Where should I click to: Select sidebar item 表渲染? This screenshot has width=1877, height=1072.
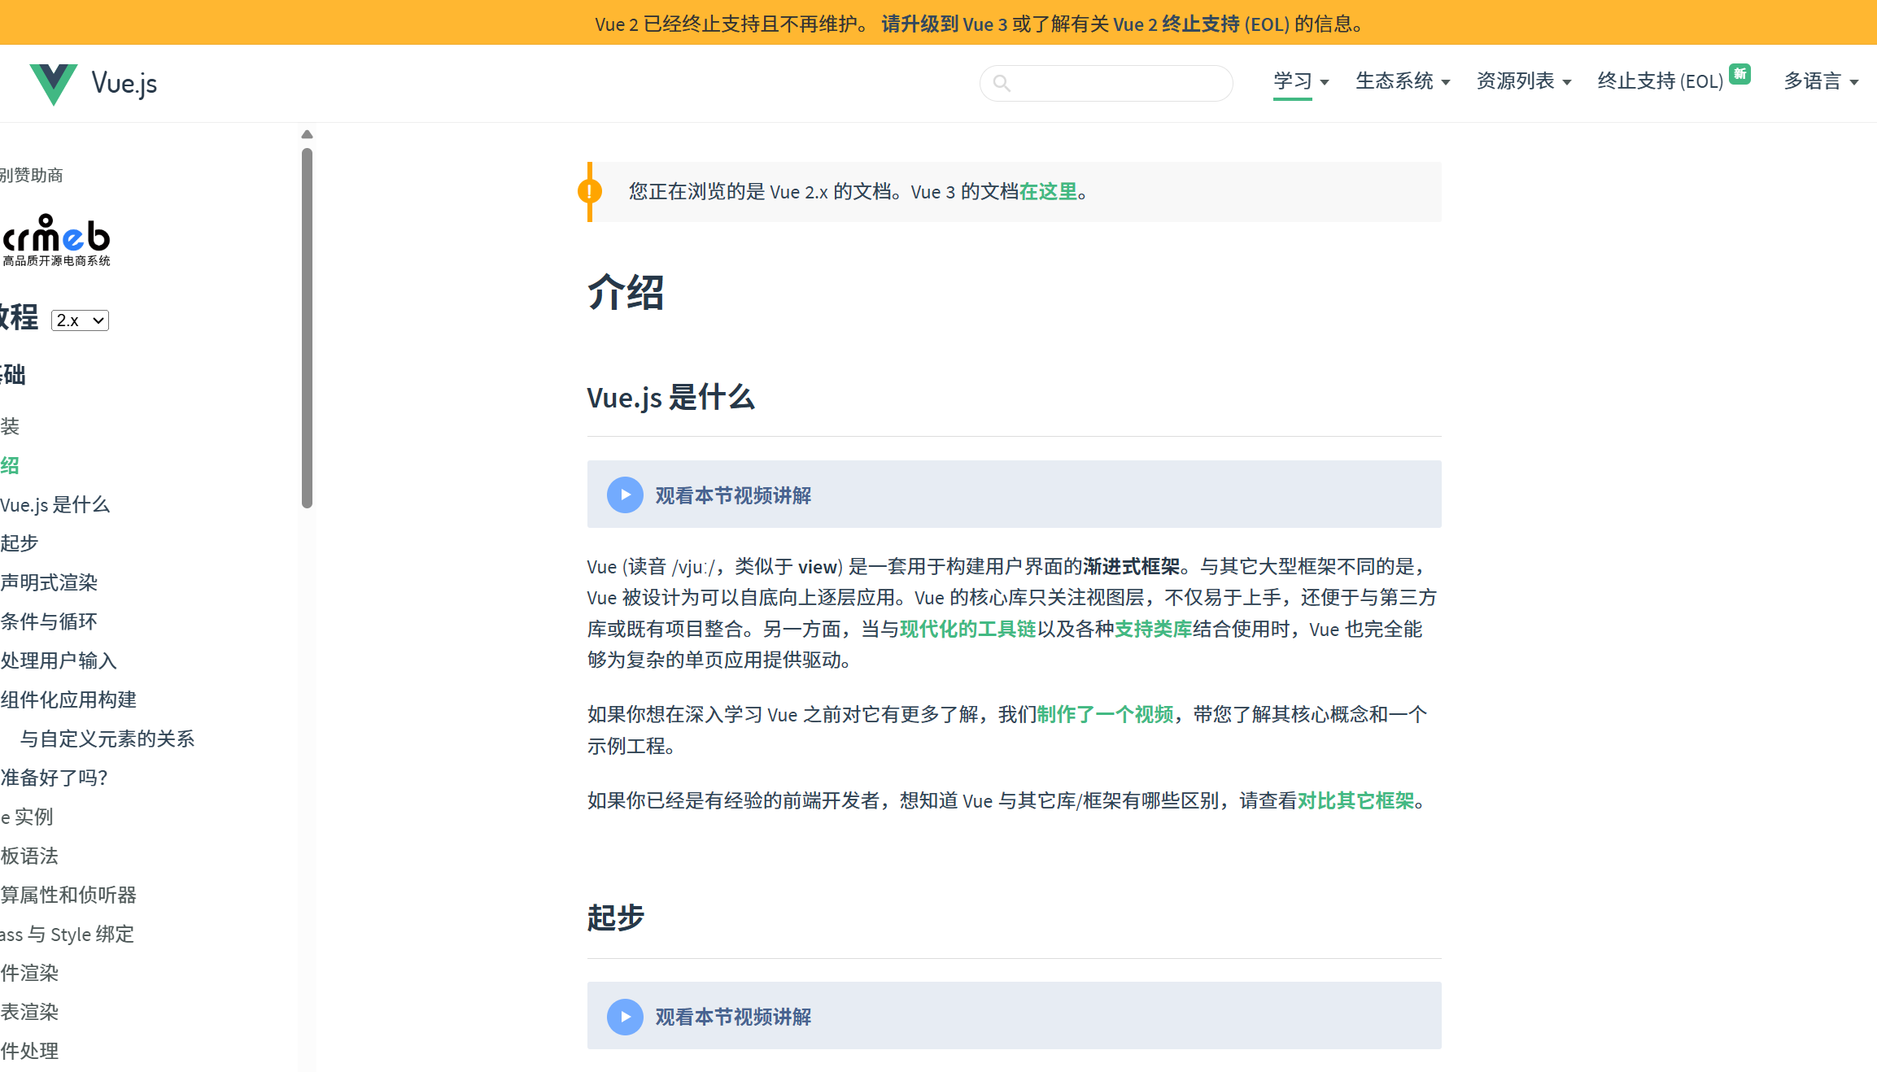point(29,1012)
